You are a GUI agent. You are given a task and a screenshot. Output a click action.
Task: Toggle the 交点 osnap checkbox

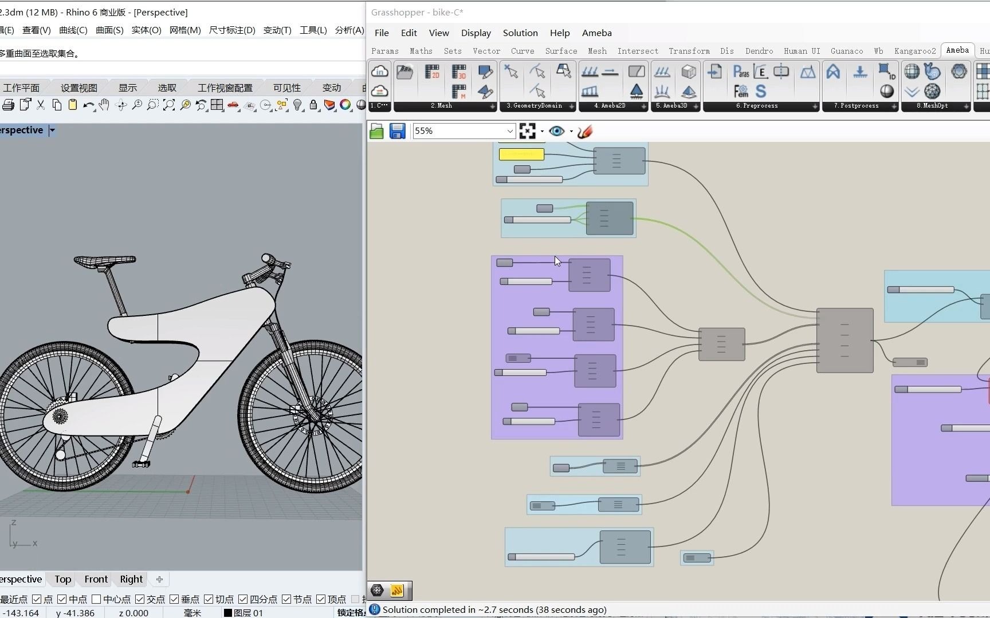[140, 599]
